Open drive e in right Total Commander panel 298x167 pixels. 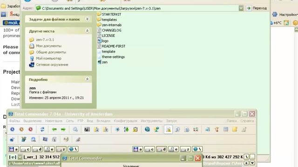point(174,149)
